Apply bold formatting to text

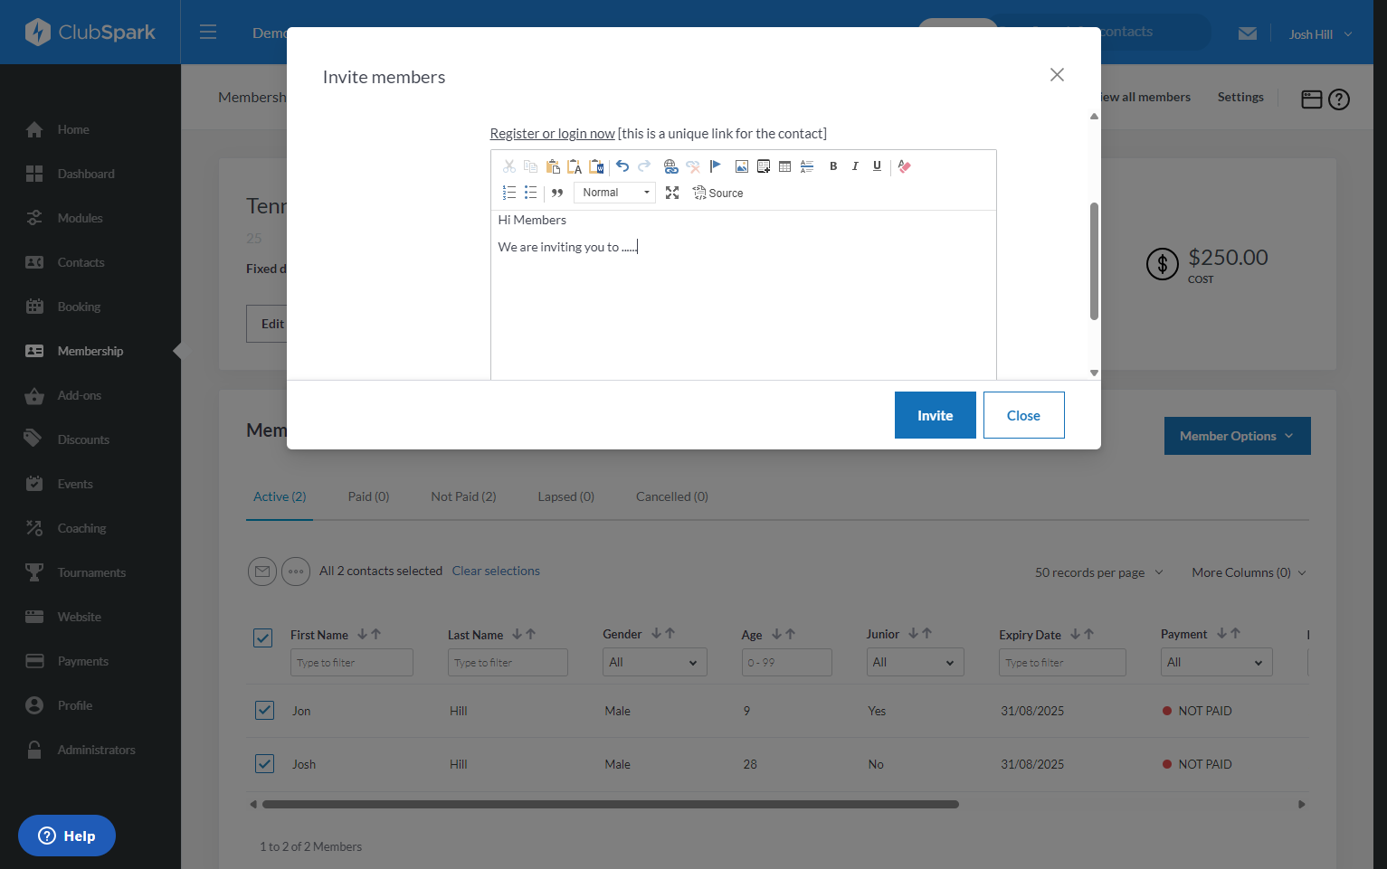833,166
